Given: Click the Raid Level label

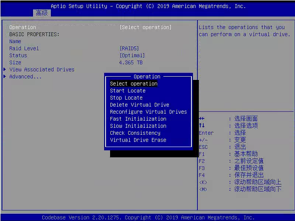Looking at the screenshot, I should pyautogui.click(x=24, y=48).
